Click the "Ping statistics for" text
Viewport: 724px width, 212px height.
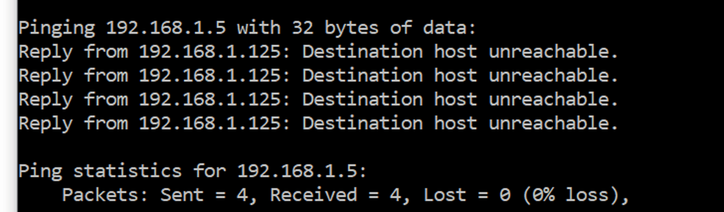[122, 171]
